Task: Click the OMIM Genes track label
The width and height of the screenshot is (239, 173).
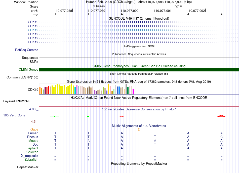Action: point(28,69)
